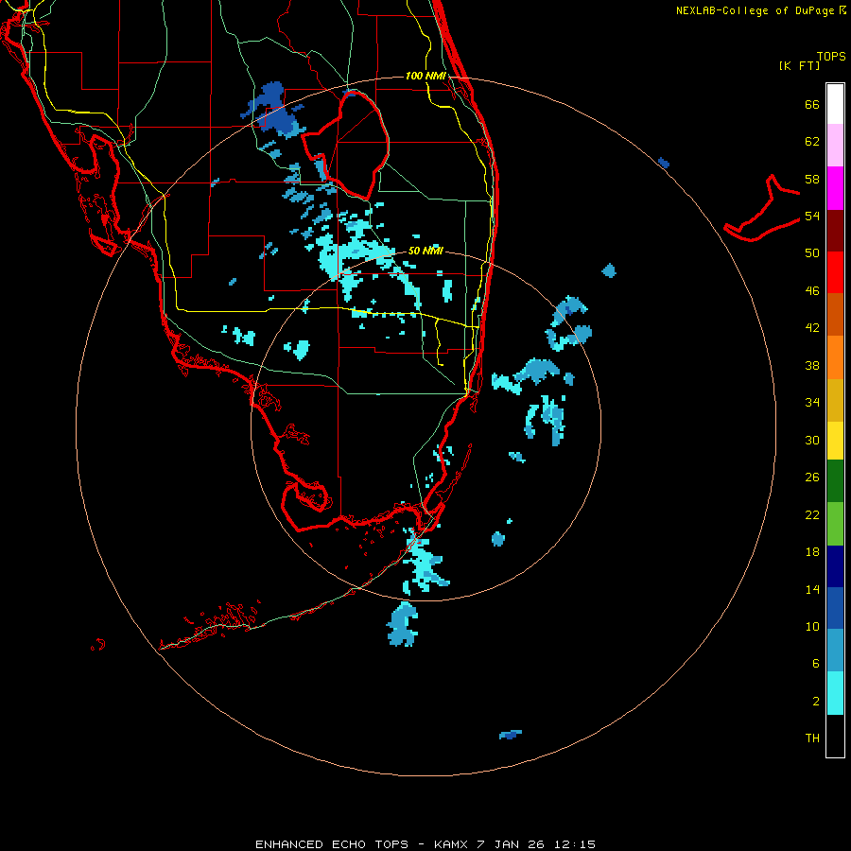This screenshot has width=851, height=851.
Task: Click the 6 legend value
Action: [x=816, y=663]
